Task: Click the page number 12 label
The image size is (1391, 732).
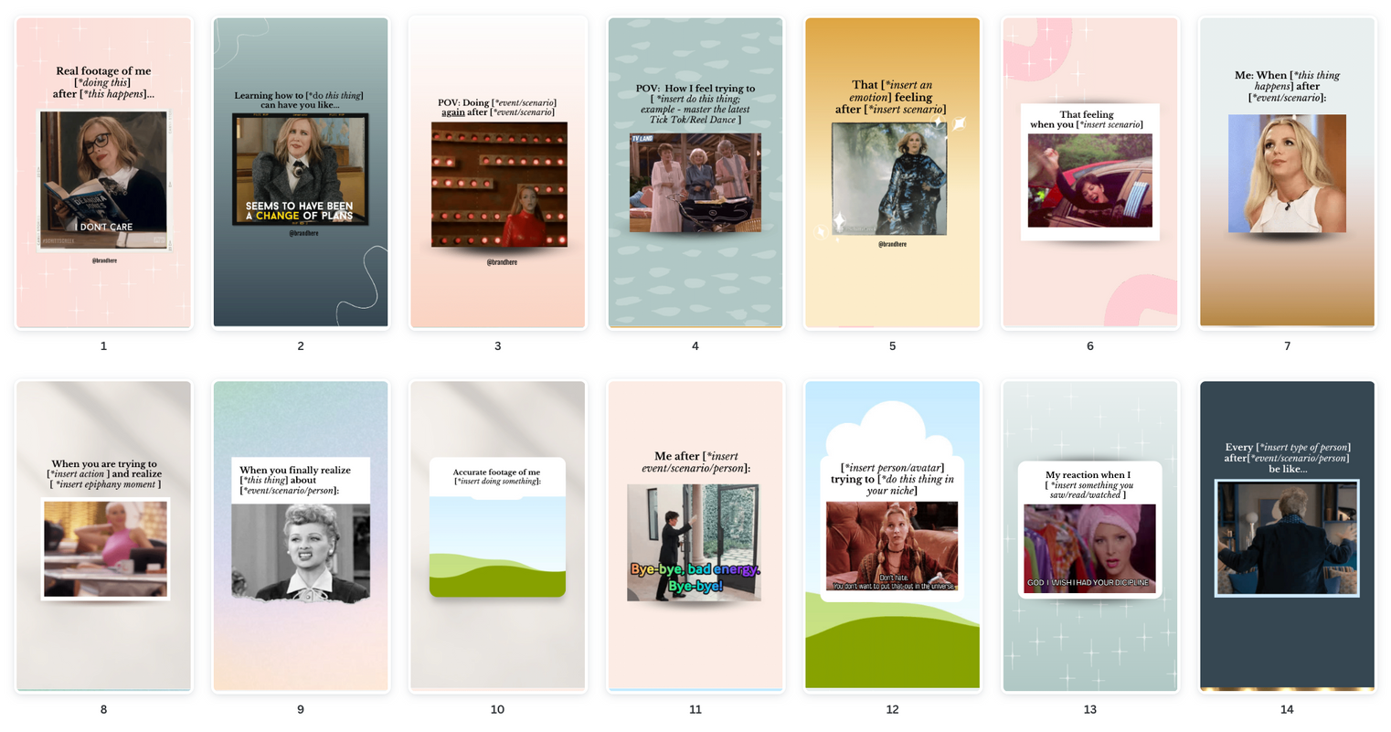Action: (893, 710)
